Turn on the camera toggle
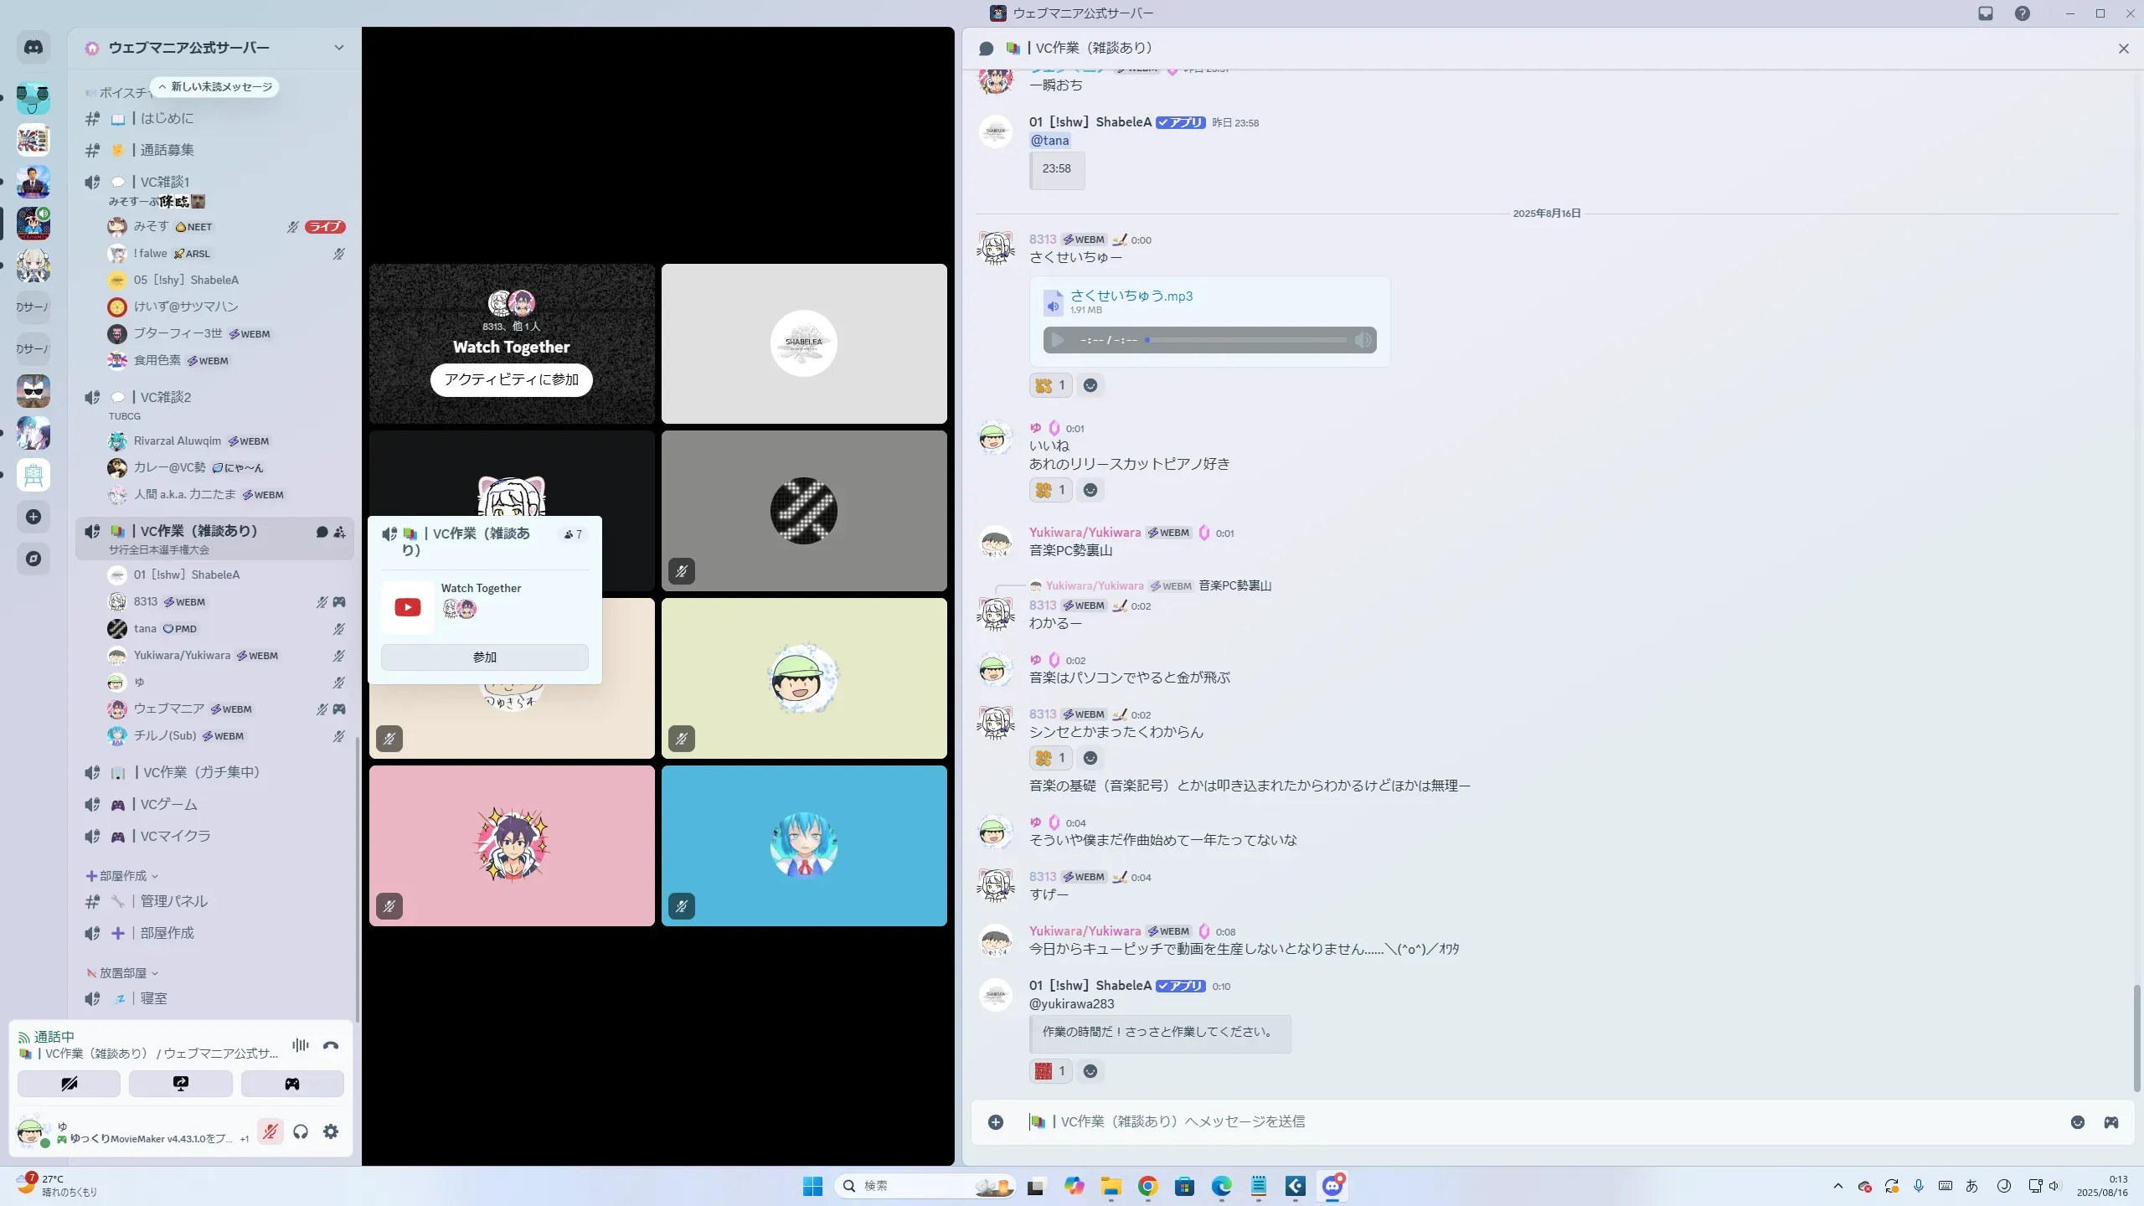The height and width of the screenshot is (1206, 2144). click(69, 1084)
